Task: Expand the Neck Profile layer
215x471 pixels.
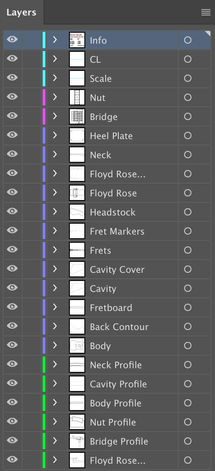Action: 54,364
